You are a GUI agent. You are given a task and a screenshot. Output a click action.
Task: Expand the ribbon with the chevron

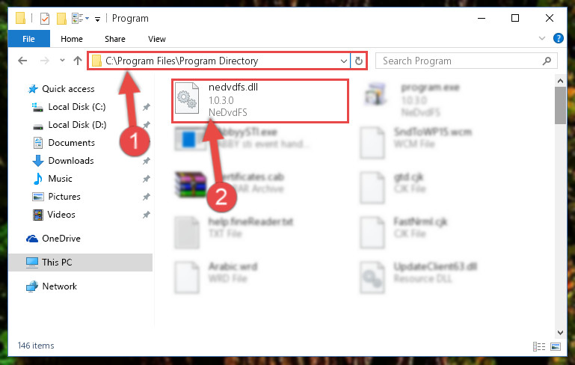pyautogui.click(x=541, y=38)
